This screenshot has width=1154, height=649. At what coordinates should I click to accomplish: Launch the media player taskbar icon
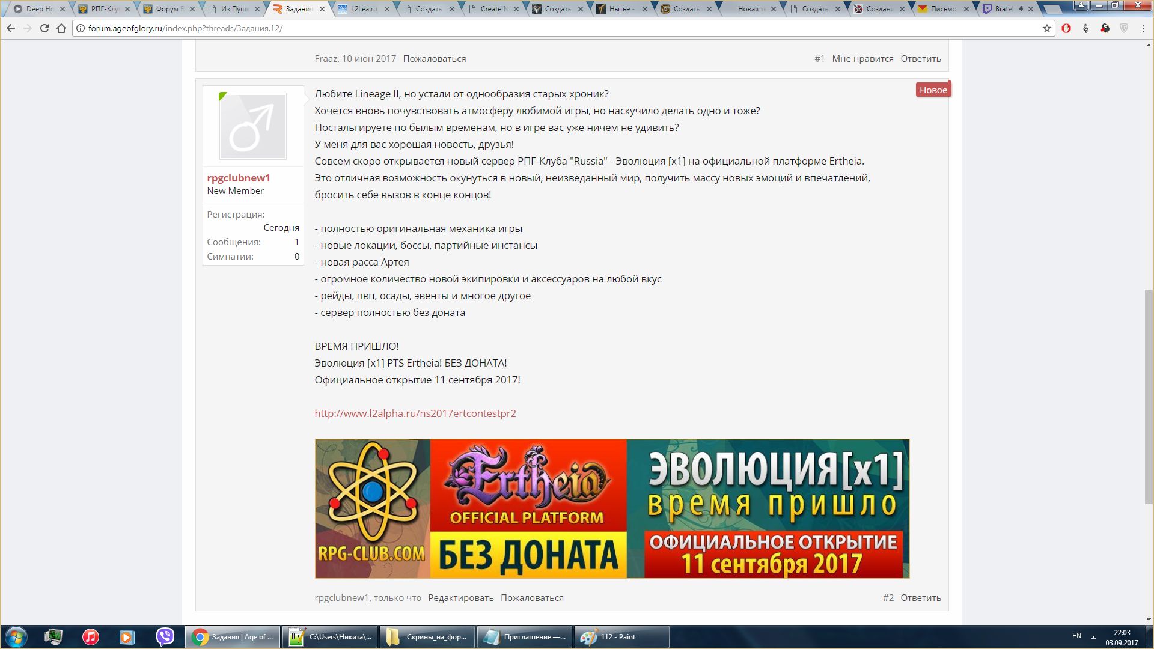[127, 637]
